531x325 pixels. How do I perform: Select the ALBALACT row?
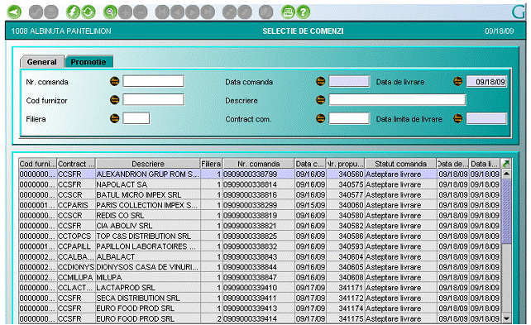[260, 256]
